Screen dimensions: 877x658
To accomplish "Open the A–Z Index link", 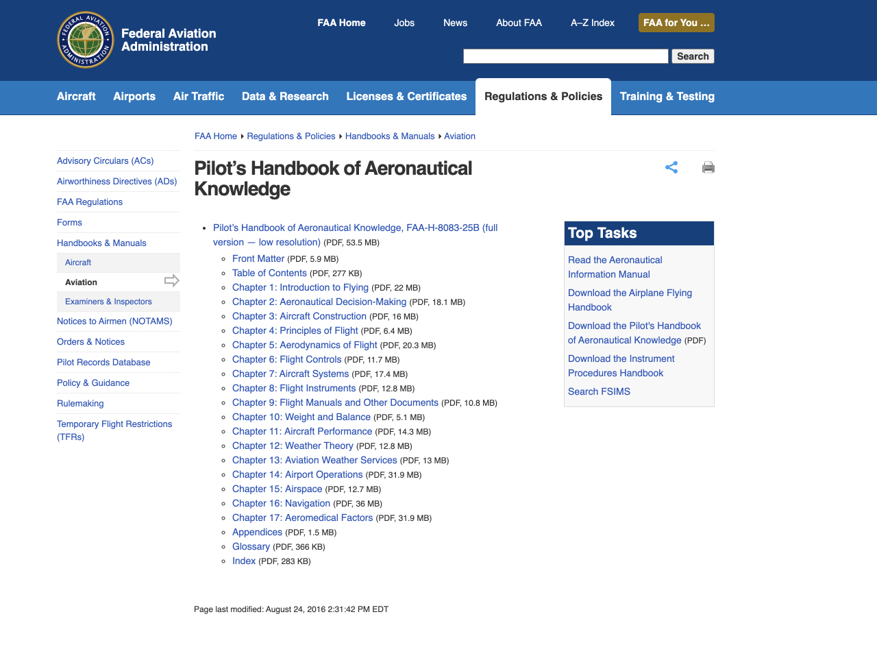I will tap(593, 23).
